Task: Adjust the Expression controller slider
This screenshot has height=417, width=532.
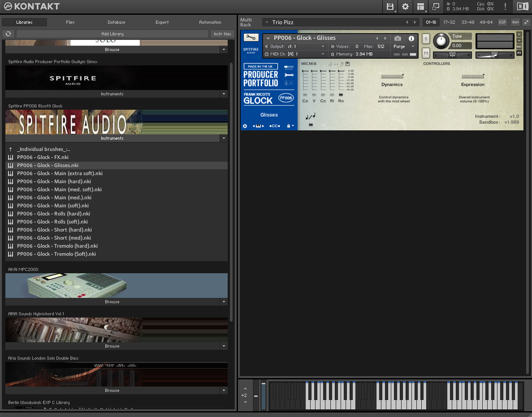Action: 473,76
